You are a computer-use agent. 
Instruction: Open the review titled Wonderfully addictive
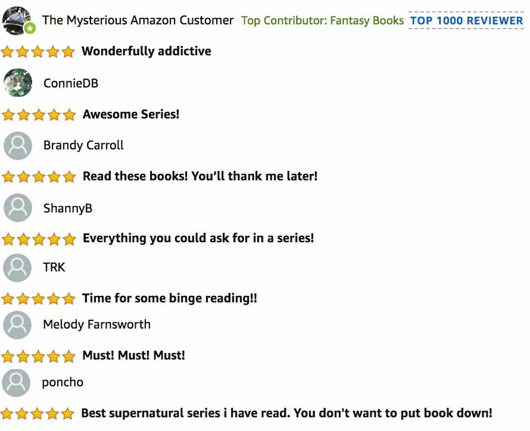[x=146, y=51]
